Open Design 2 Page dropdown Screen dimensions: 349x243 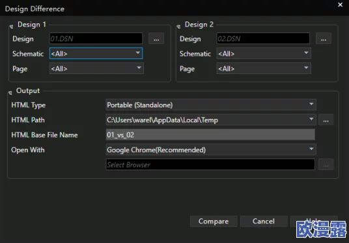(x=264, y=68)
